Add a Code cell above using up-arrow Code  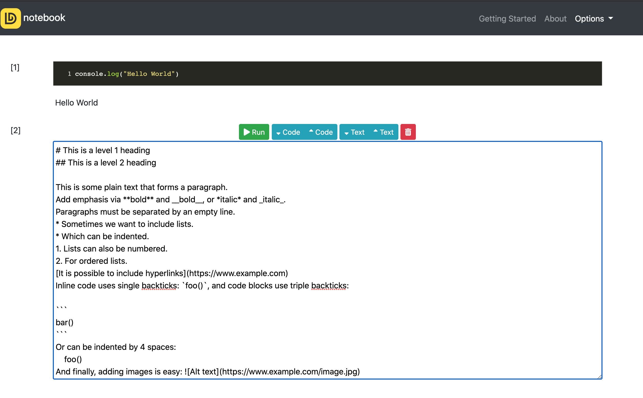pos(320,132)
